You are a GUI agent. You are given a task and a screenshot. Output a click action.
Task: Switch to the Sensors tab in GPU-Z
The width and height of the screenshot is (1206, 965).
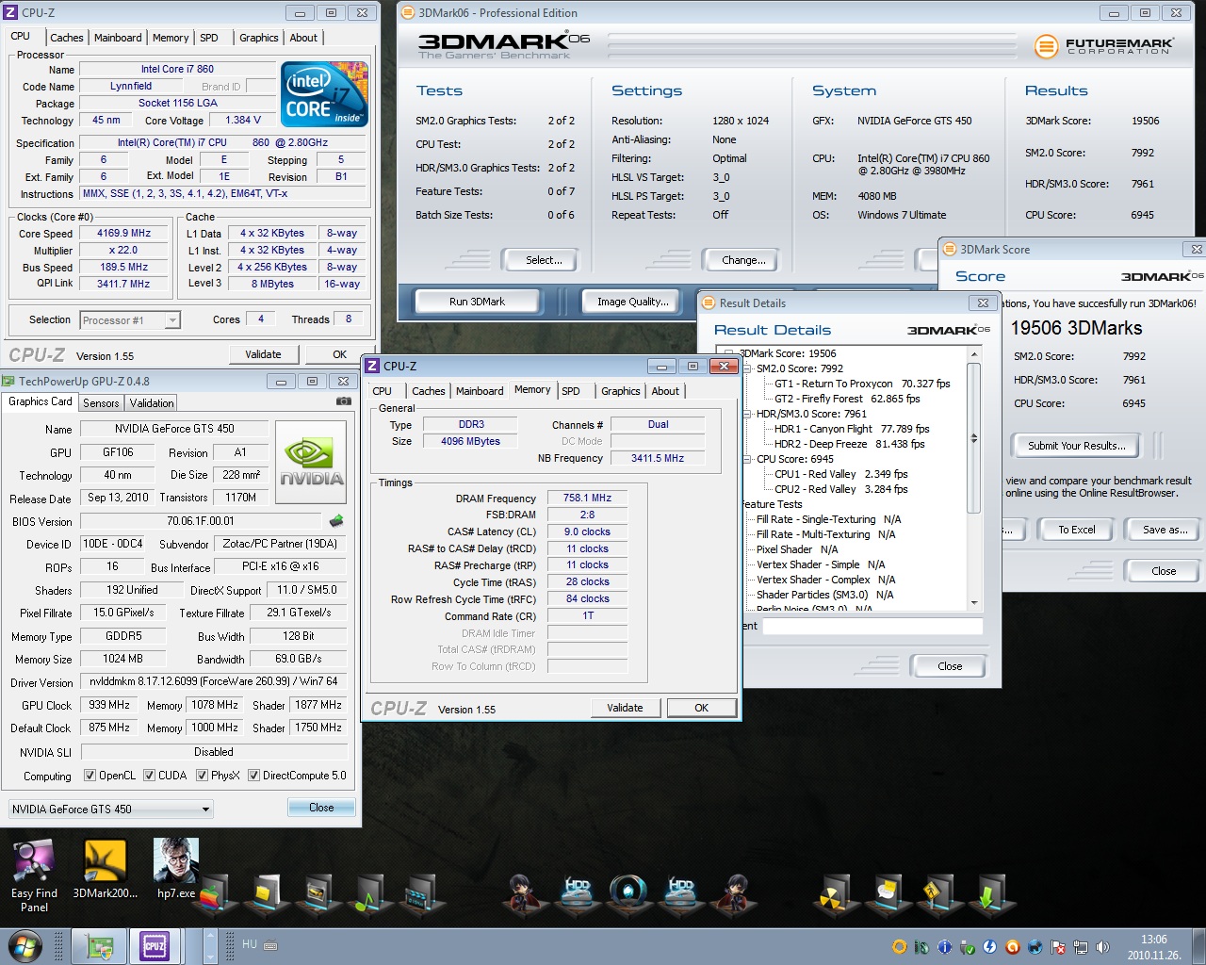pyautogui.click(x=101, y=402)
